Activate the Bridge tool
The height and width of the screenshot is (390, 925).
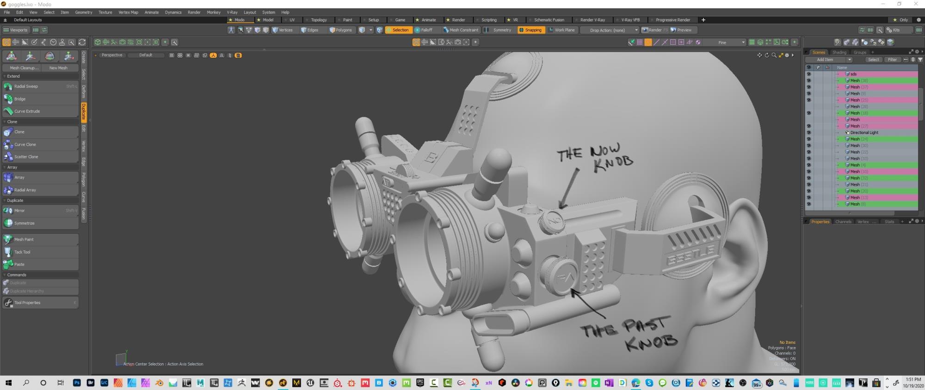[40, 99]
